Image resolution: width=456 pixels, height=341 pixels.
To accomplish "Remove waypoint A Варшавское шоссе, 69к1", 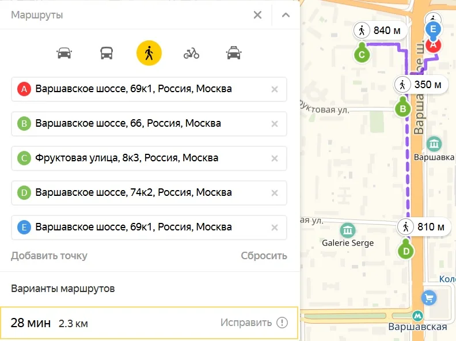I will [x=275, y=89].
